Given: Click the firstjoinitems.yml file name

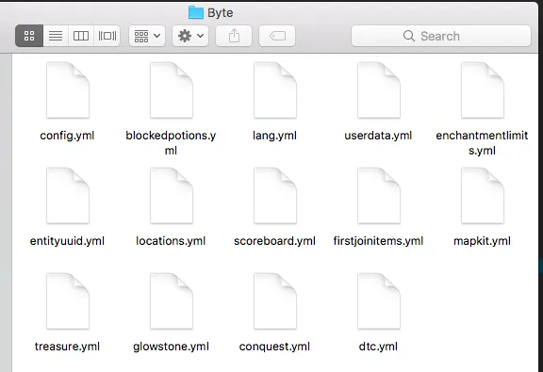Looking at the screenshot, I should pos(378,241).
